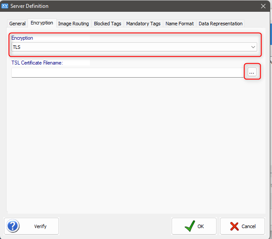Click the XV application icon in title bar
This screenshot has height=239, width=272.
coord(5,6)
